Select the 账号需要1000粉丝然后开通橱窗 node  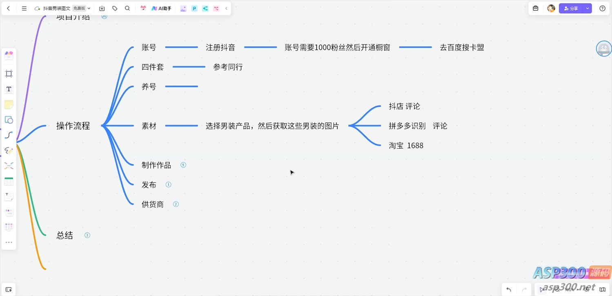pos(337,47)
